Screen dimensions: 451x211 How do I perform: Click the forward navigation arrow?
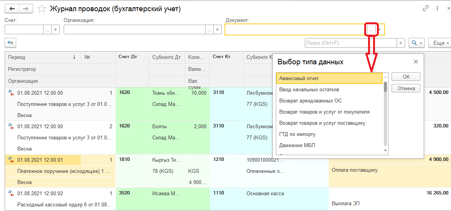coord(25,8)
